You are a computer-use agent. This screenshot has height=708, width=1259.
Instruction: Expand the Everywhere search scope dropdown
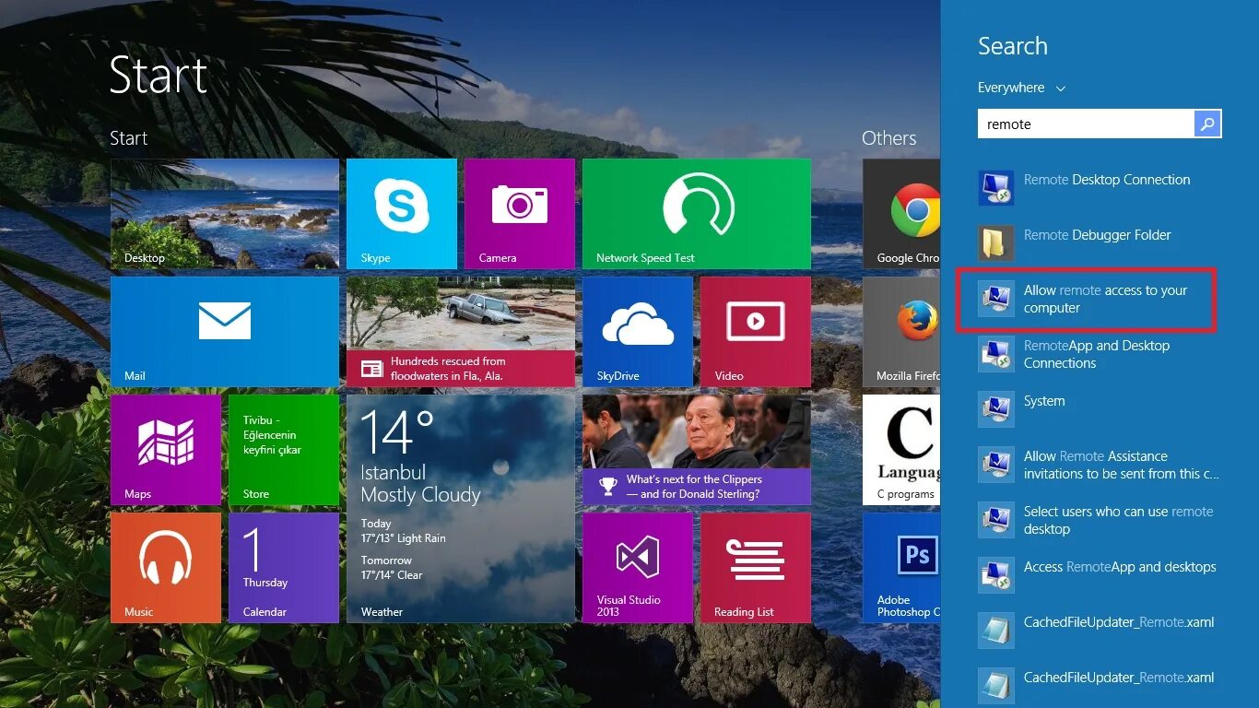(x=1021, y=88)
